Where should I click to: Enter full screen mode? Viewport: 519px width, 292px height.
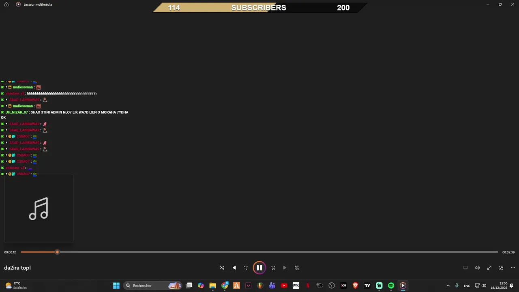[489, 268]
